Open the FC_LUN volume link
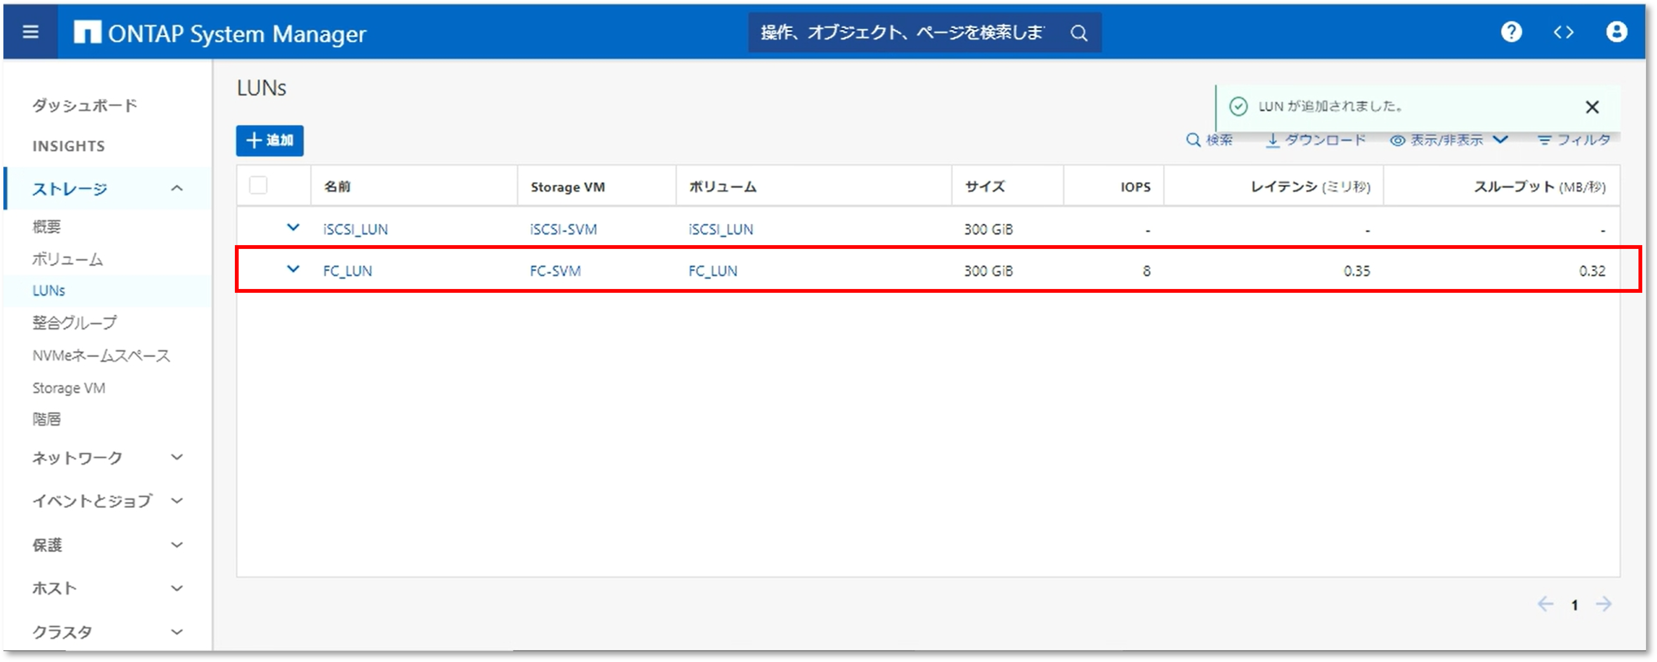 click(713, 272)
